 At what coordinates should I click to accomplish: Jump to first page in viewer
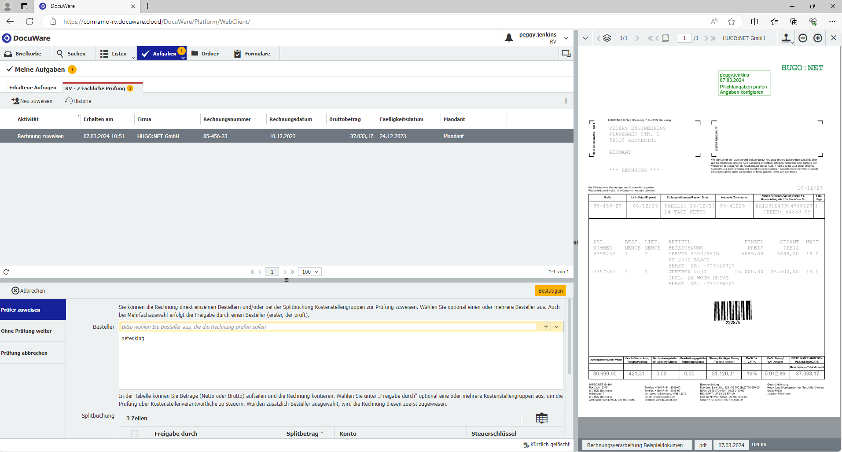[x=650, y=38]
